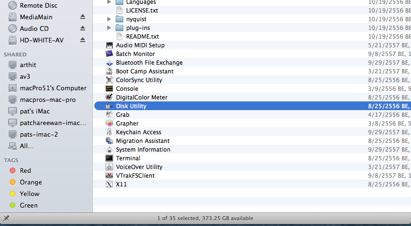The image size is (411, 226).
Task: Click the path bar toggle icon in status bar
Action: [x=6, y=218]
